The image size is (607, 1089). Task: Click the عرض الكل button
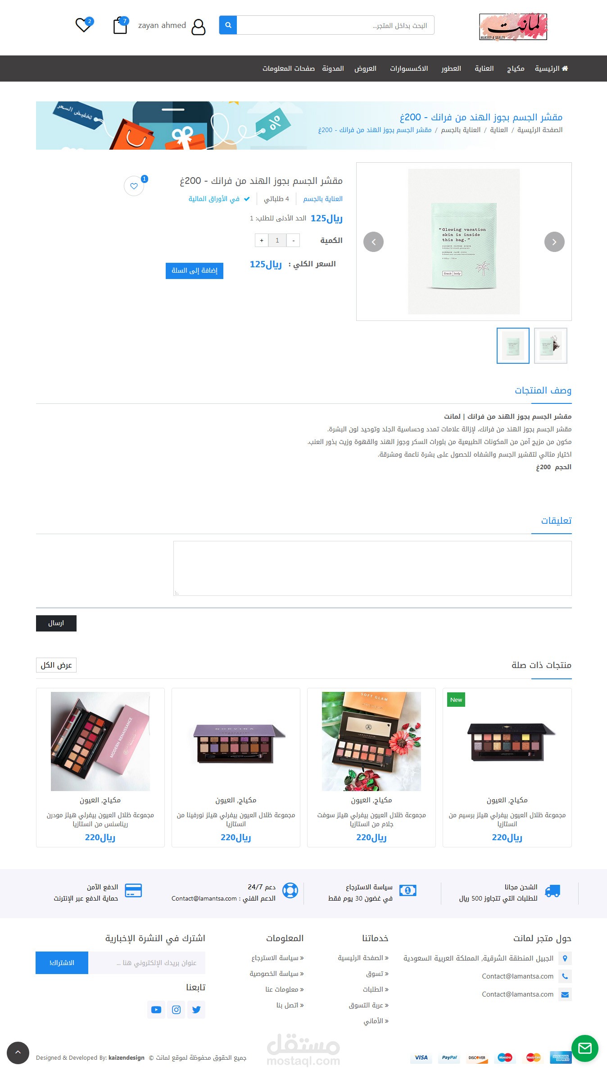tap(56, 665)
